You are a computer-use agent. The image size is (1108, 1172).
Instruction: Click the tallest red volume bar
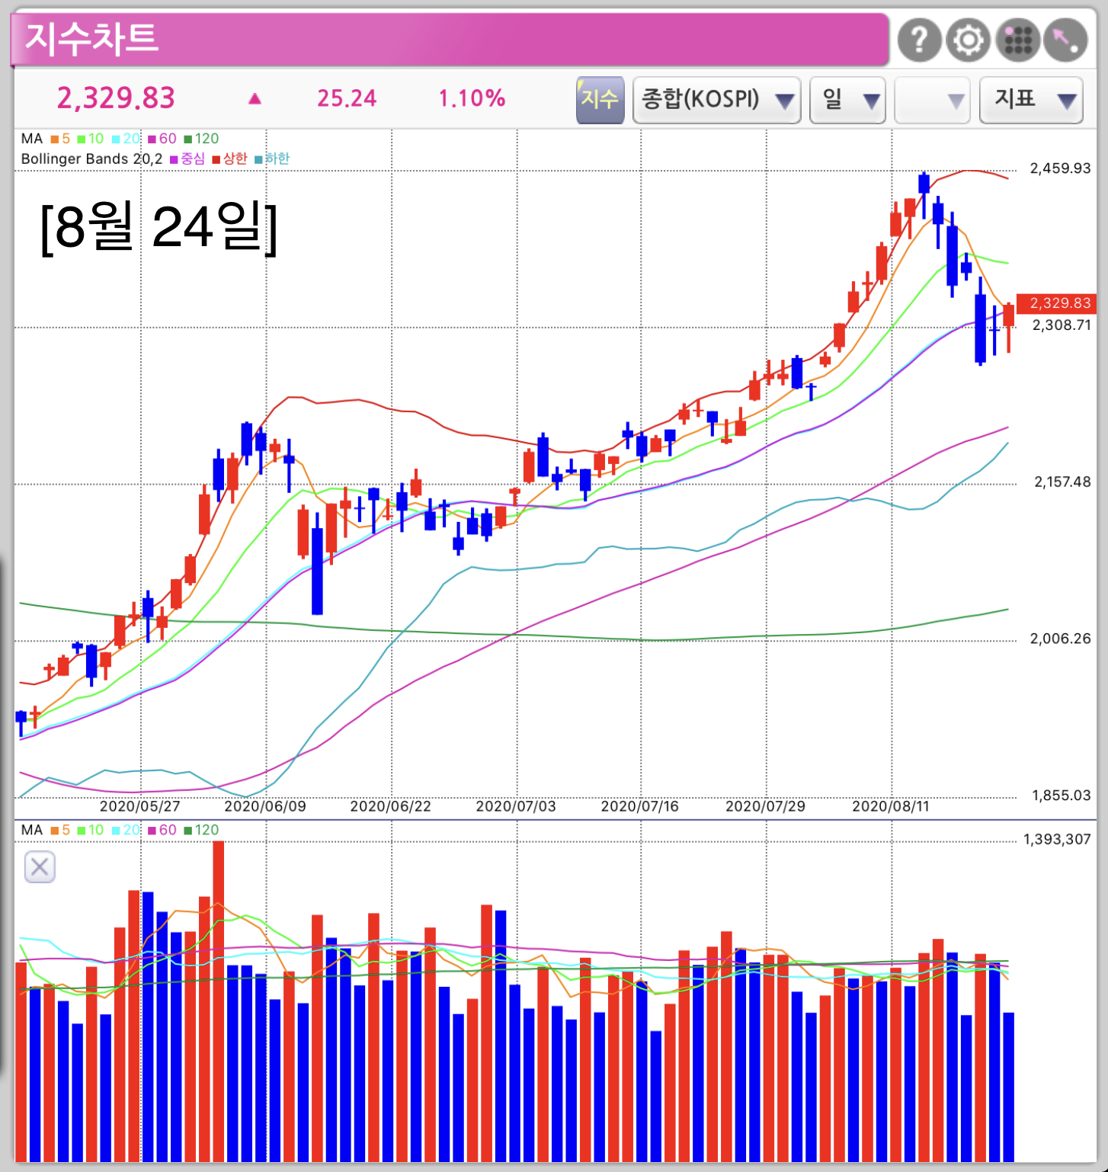click(x=219, y=1001)
